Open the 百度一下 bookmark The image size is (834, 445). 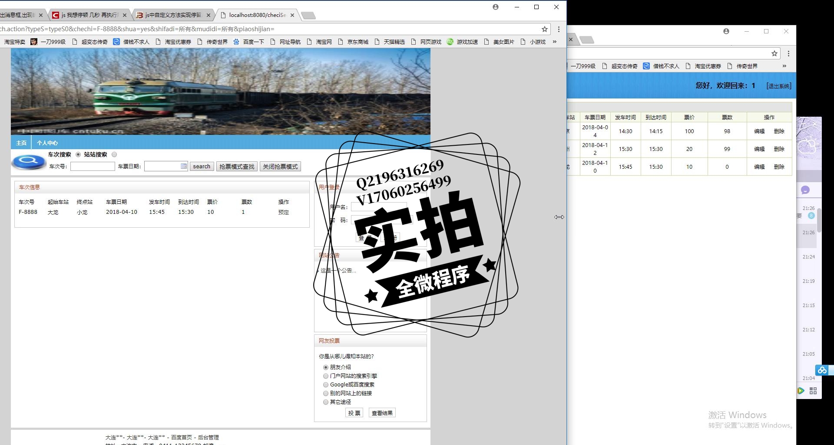pos(248,42)
